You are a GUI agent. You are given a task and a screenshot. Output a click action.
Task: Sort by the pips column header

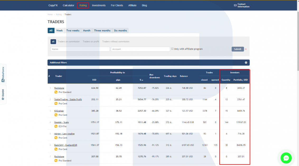coord(118,80)
